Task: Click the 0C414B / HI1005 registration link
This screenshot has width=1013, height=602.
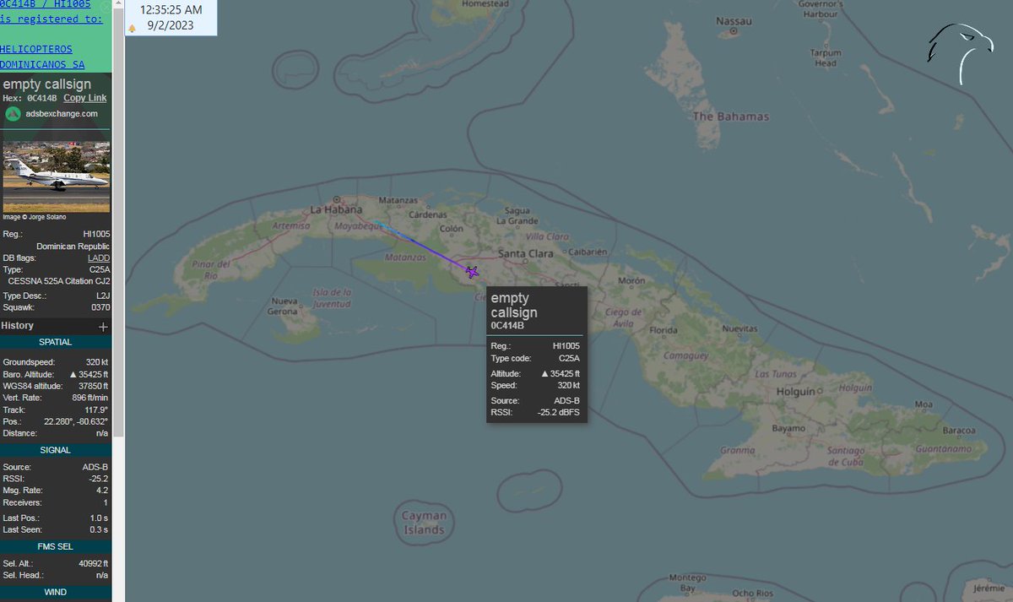Action: pos(44,4)
